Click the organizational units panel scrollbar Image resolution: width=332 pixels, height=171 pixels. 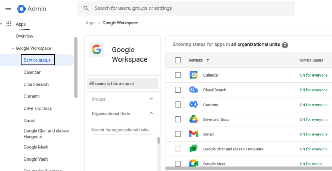pyautogui.click(x=159, y=141)
